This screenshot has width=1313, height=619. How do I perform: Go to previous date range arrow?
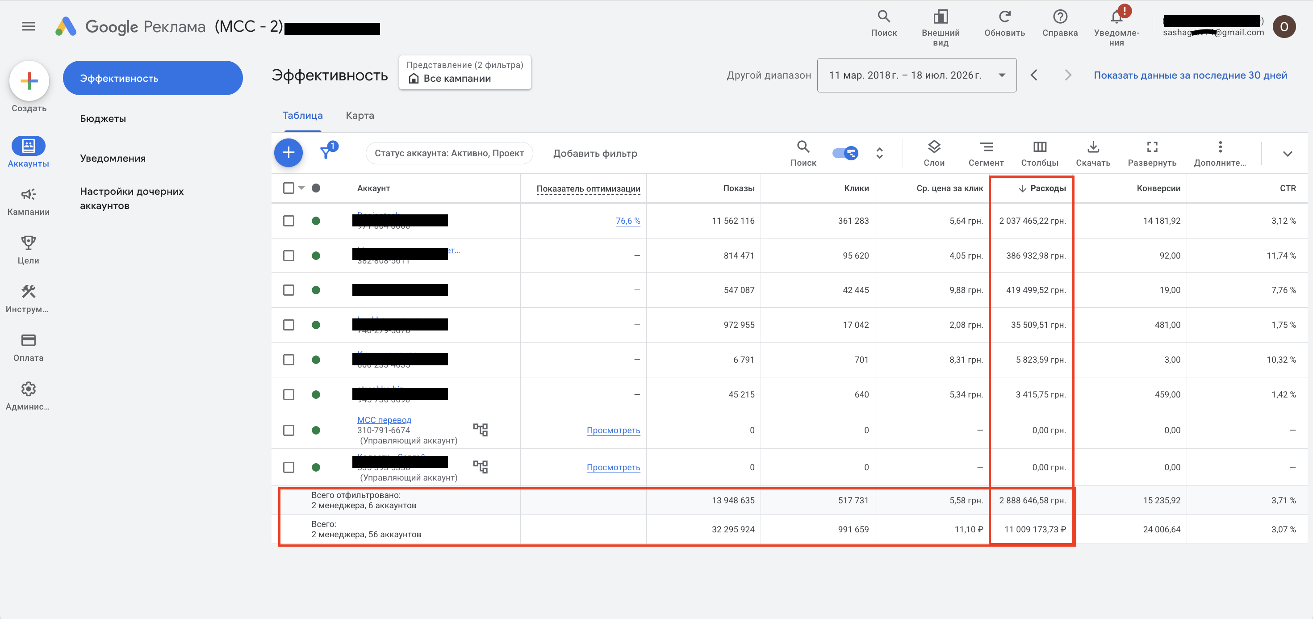[x=1034, y=75]
